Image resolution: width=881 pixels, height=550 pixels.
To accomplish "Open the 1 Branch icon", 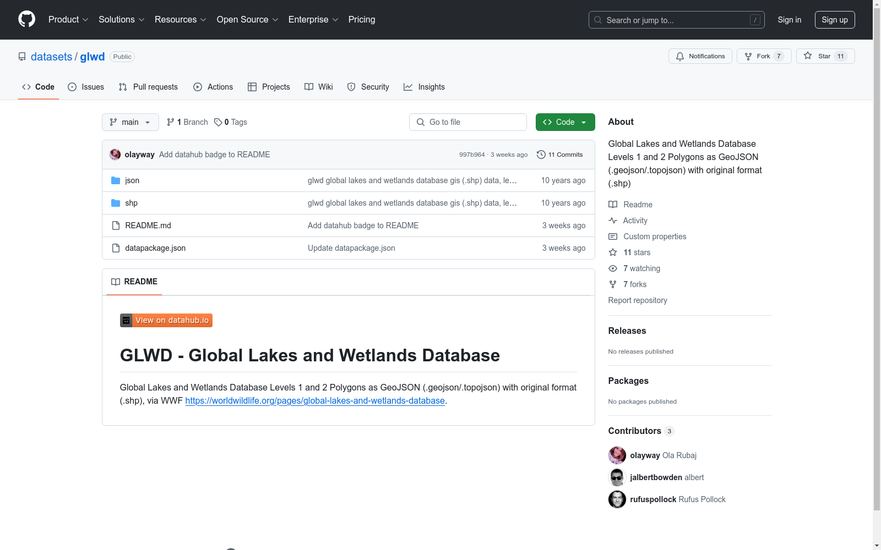I will click(169, 122).
